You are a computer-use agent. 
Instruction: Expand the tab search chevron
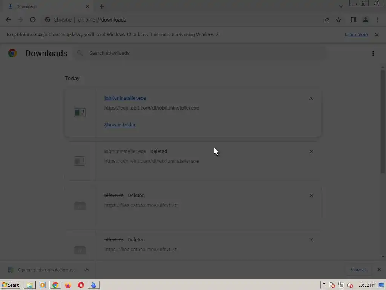click(x=341, y=6)
